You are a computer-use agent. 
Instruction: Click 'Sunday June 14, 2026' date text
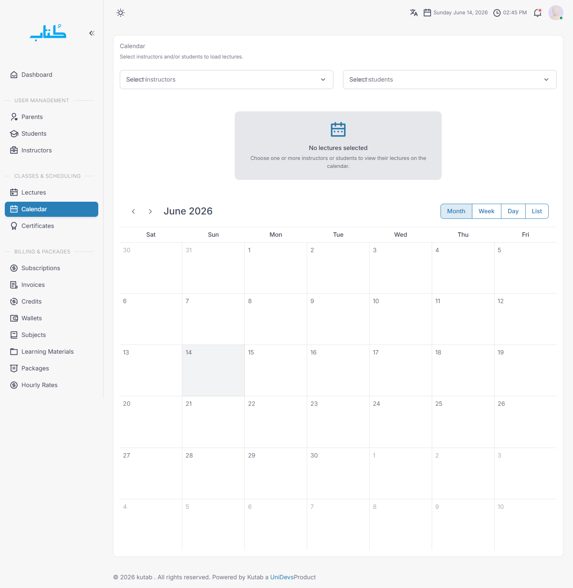pyautogui.click(x=460, y=13)
